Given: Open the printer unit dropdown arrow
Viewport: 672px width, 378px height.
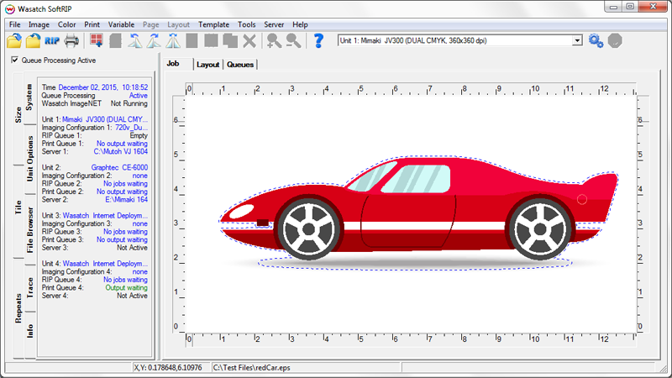Looking at the screenshot, I should click(577, 40).
